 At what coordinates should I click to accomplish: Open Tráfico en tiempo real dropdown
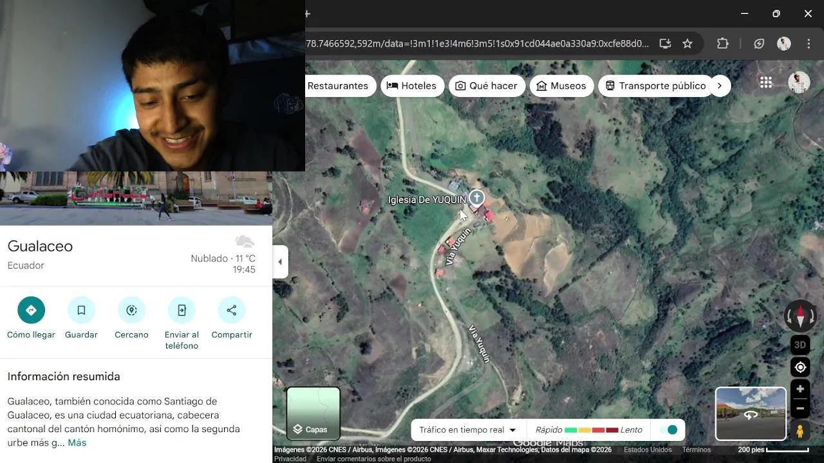467,430
